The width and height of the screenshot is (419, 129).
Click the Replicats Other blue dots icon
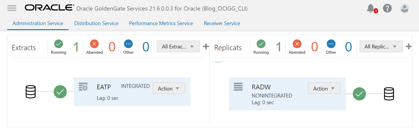click(331, 44)
